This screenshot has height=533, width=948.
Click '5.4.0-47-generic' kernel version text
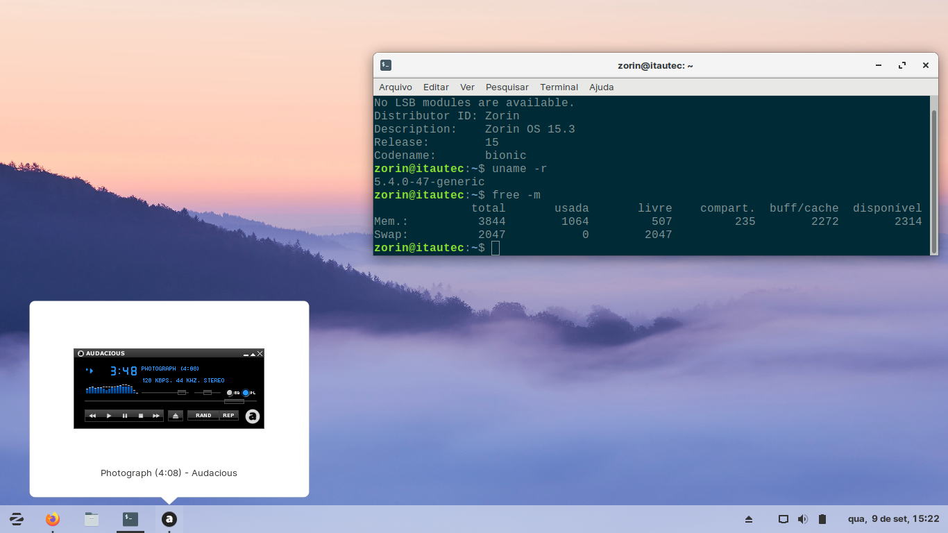point(430,183)
